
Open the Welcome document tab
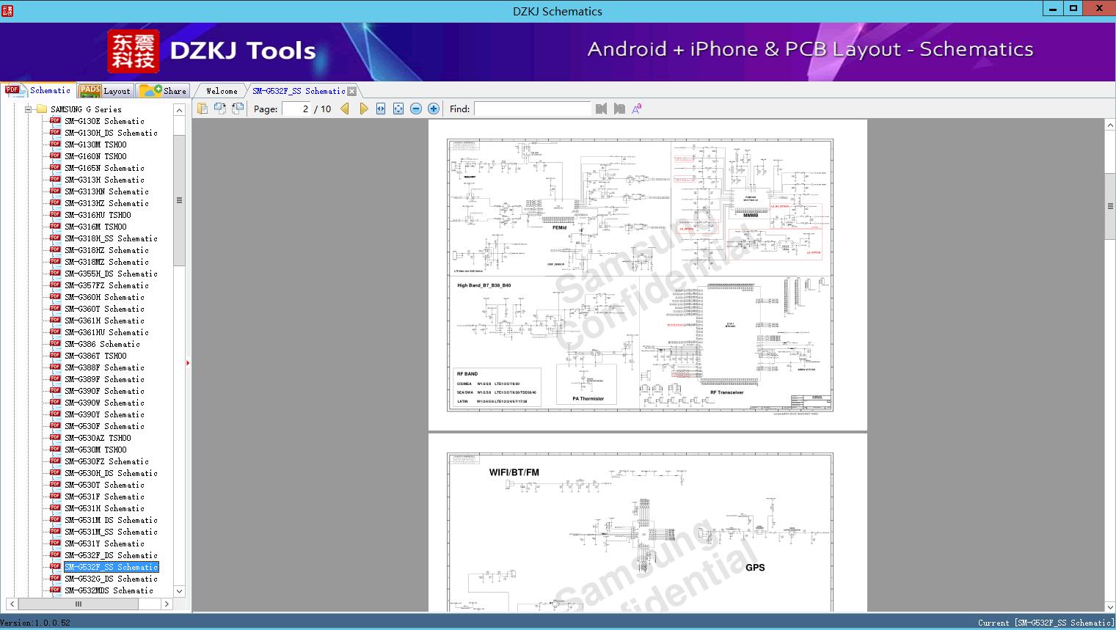[x=222, y=91]
